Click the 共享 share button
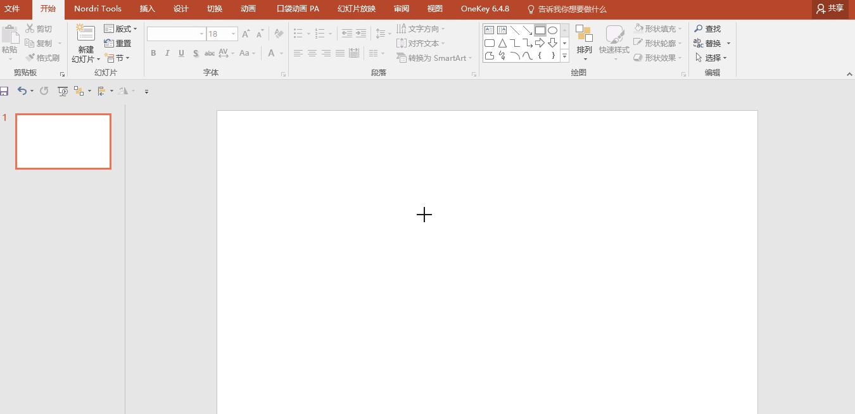Screen dimensions: 855x414 point(830,9)
